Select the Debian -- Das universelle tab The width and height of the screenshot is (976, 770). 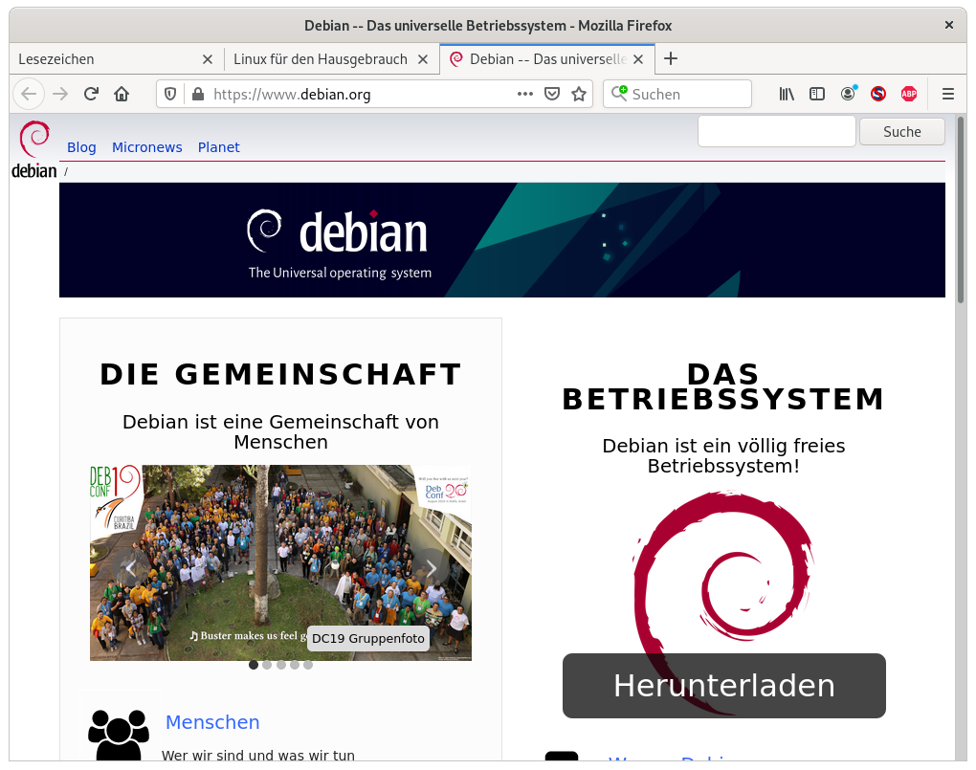click(547, 59)
